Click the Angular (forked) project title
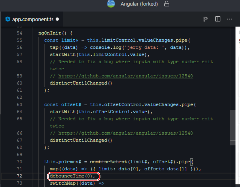Image resolution: width=240 pixels, height=187 pixels. (139, 4)
